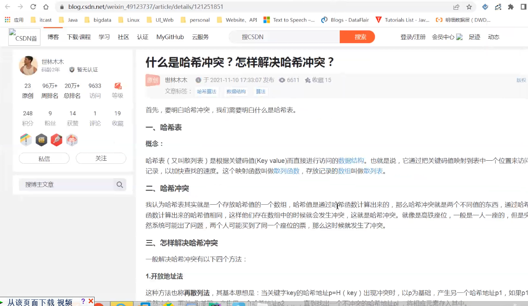Open the 数组 hyperlink
Viewport: 528px width, 306px height.
[x=344, y=171]
